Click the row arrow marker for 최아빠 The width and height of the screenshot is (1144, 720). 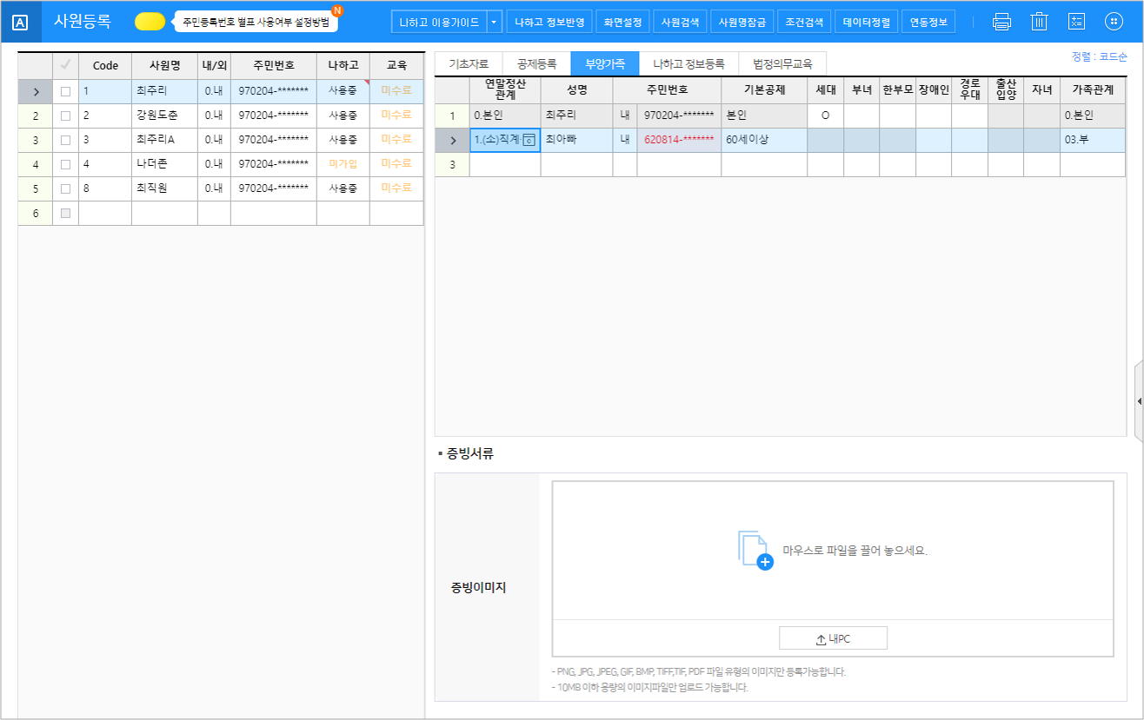click(452, 140)
